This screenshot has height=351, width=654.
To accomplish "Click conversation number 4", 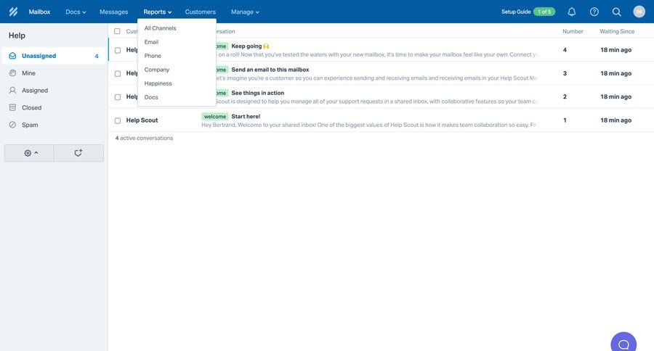I will point(565,50).
